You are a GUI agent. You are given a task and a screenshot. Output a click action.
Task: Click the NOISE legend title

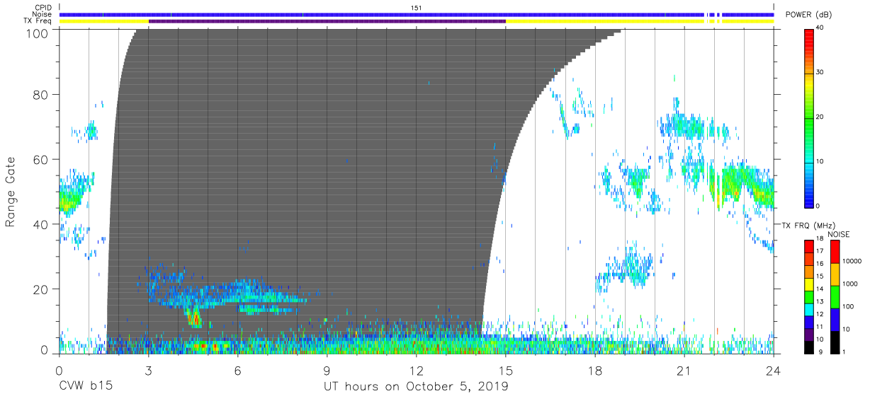pos(839,234)
